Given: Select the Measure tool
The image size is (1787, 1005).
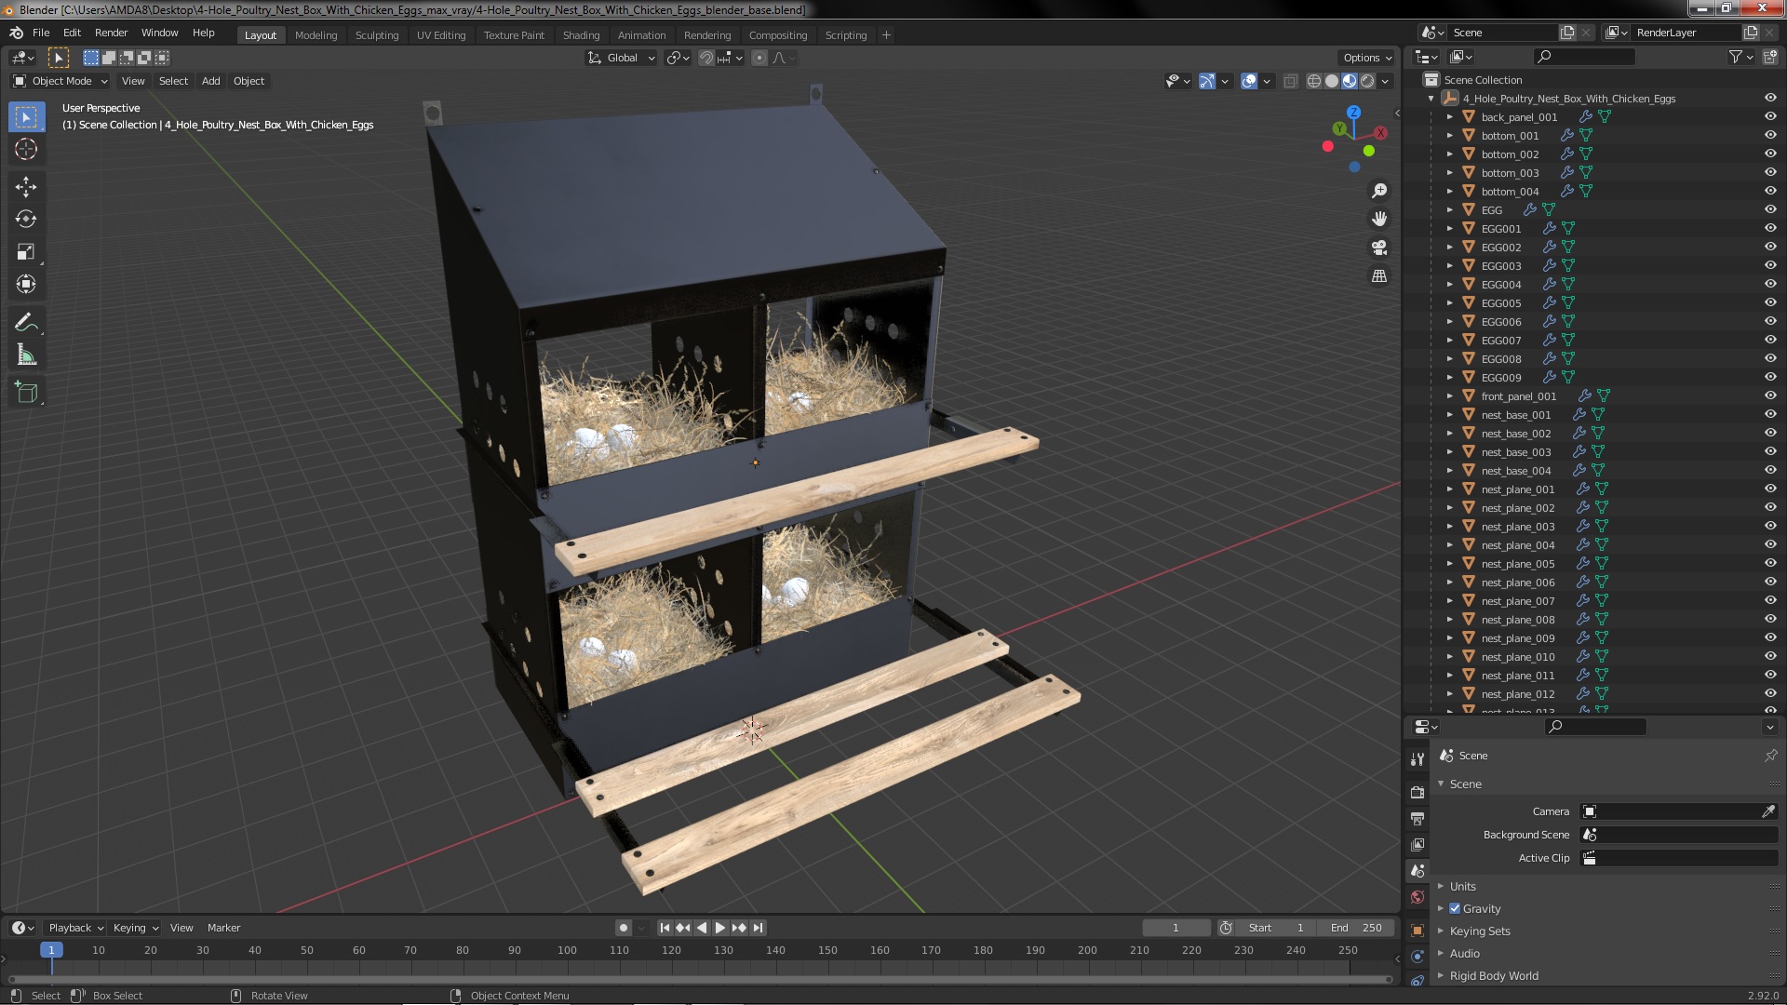Looking at the screenshot, I should 26,355.
